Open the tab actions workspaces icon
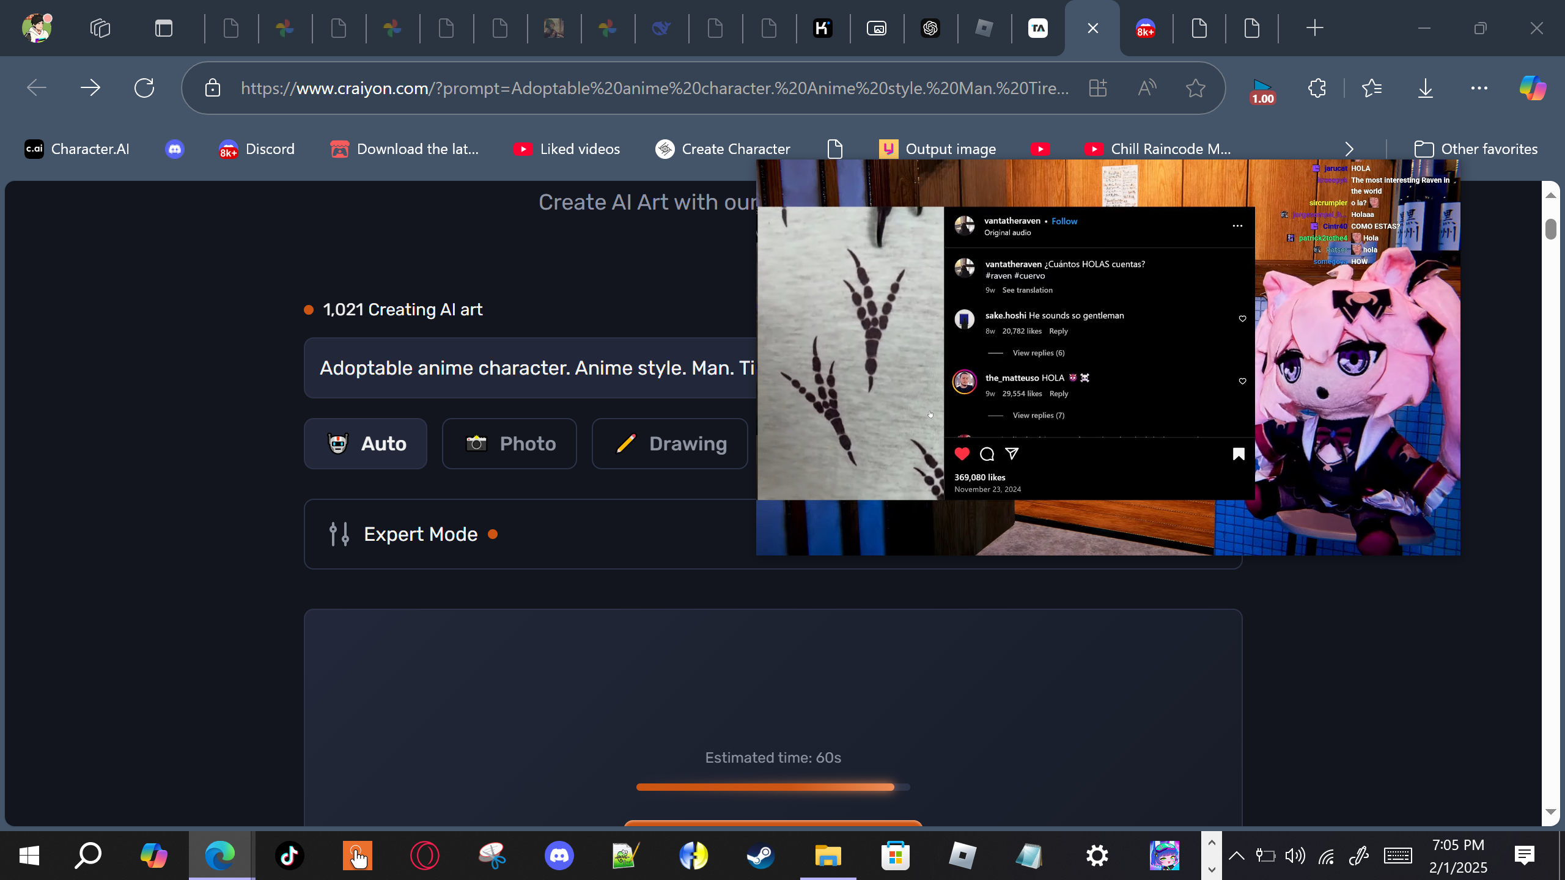The image size is (1565, 880). [x=100, y=28]
